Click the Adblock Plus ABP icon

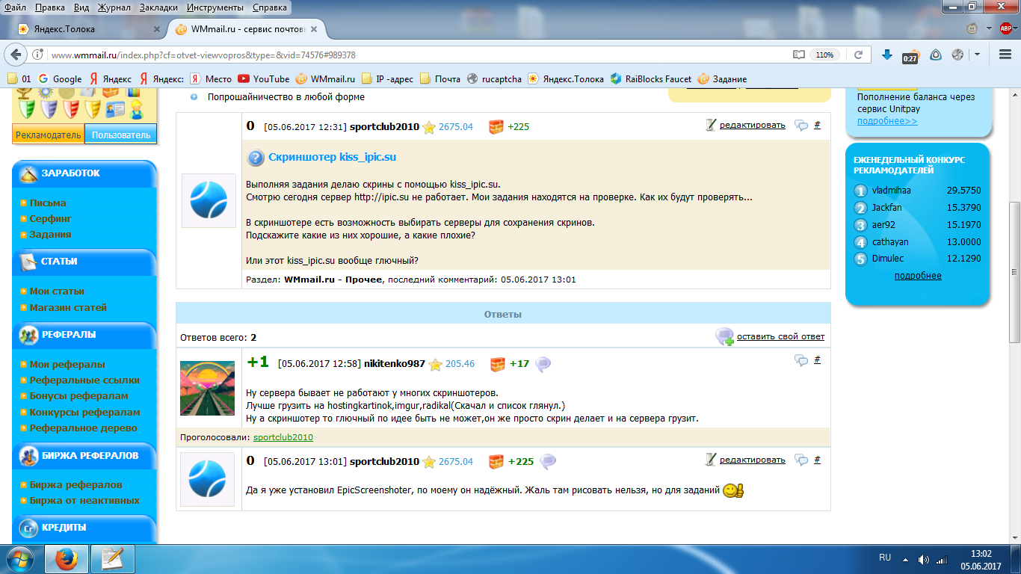point(1005,28)
